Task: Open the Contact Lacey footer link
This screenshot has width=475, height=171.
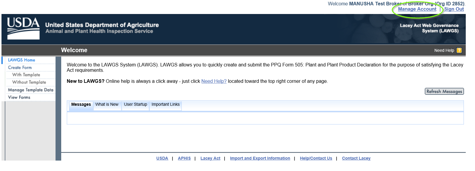Action: click(x=356, y=158)
